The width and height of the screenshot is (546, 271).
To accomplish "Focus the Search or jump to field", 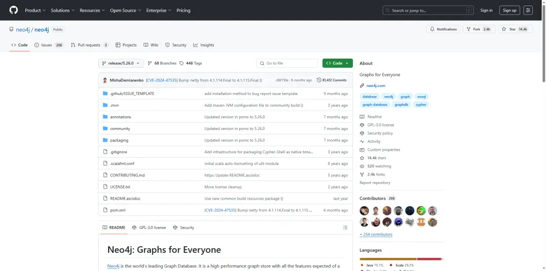I will point(428,11).
